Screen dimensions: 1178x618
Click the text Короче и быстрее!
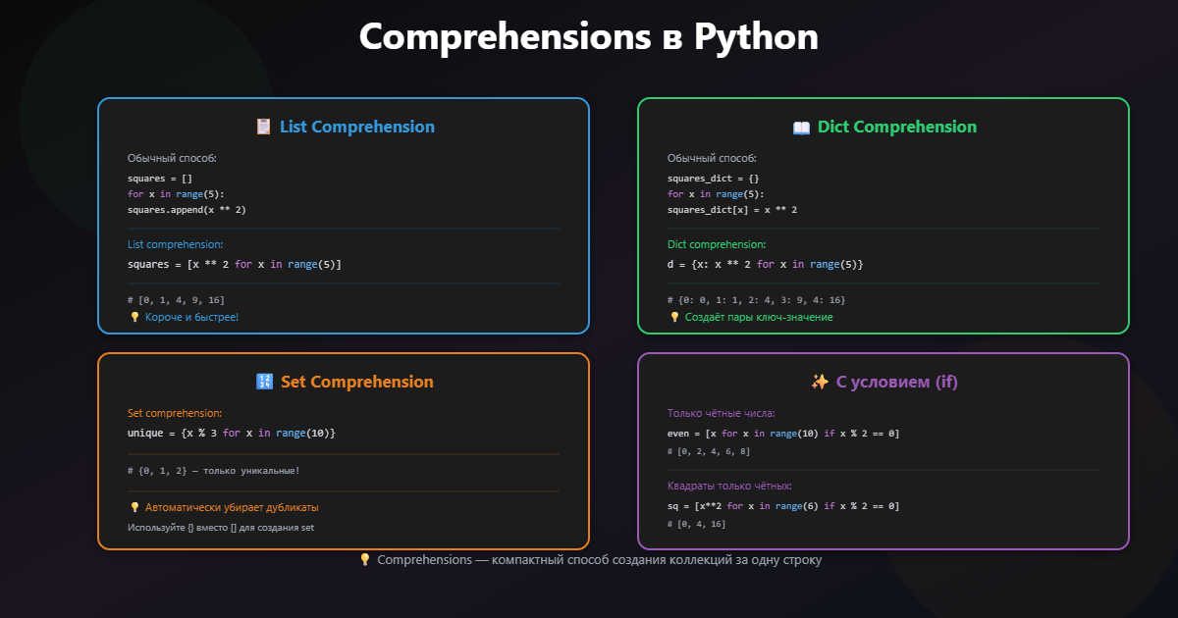click(x=191, y=317)
